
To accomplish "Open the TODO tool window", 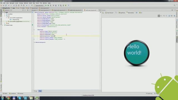I will [x=5, y=94].
